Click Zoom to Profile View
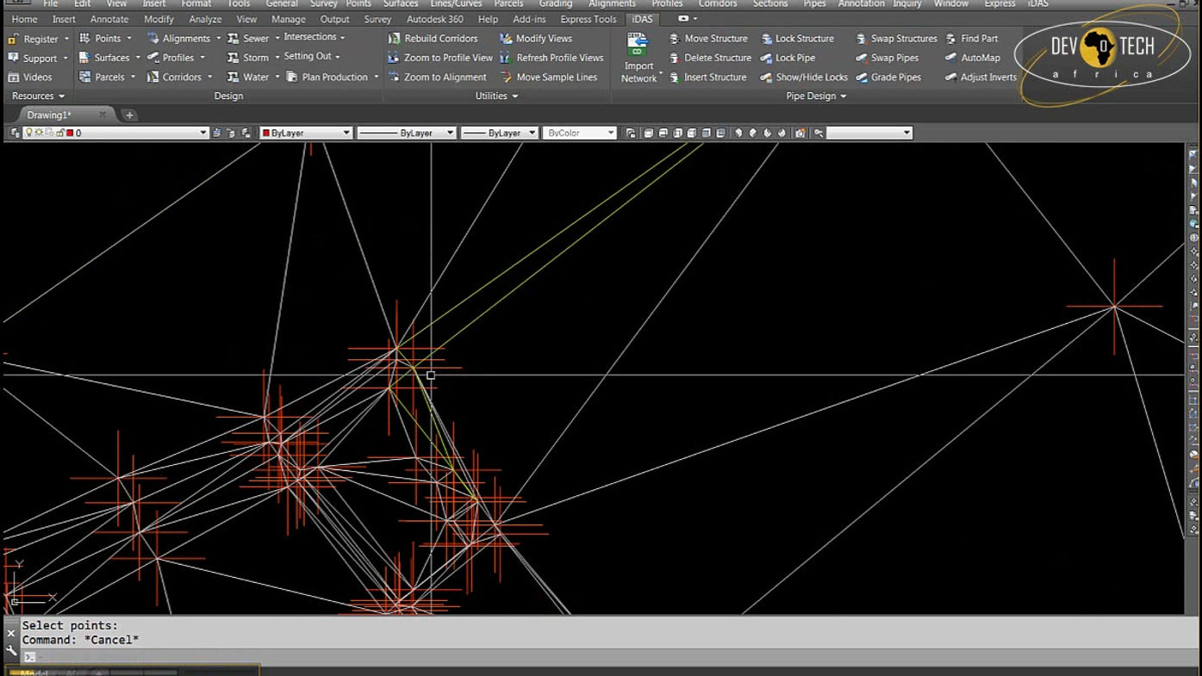Screen dimensions: 1202x676 (x=440, y=58)
